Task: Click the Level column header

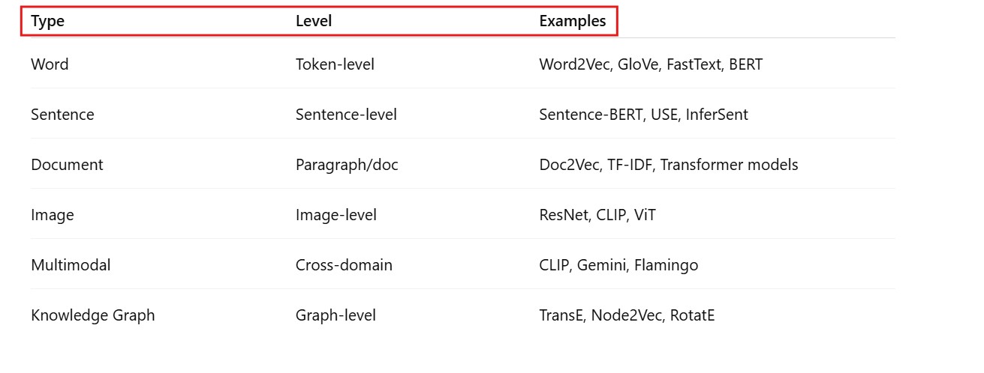Action: (314, 22)
